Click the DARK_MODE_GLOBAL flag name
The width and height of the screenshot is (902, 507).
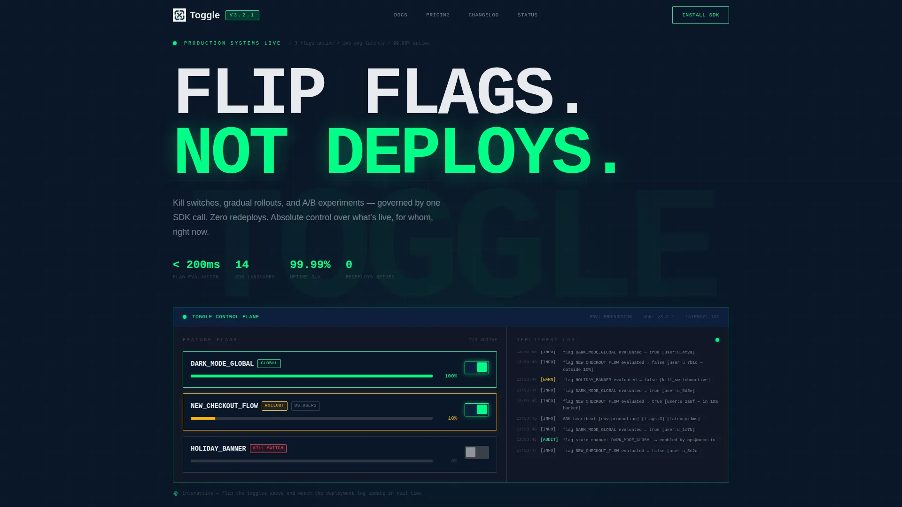pyautogui.click(x=222, y=364)
